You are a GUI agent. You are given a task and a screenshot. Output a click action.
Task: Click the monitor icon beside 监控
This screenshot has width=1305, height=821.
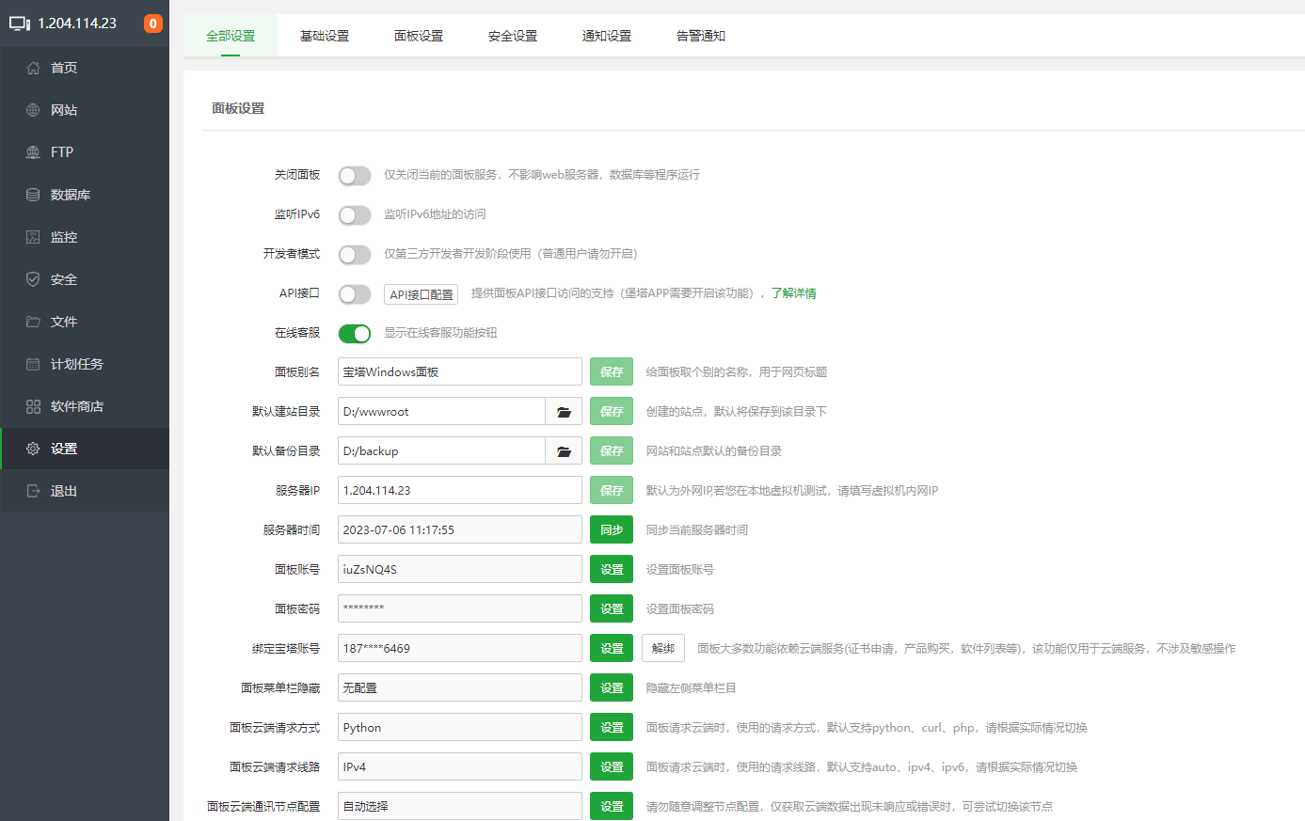(x=33, y=237)
